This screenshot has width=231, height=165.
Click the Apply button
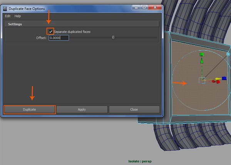tap(82, 110)
